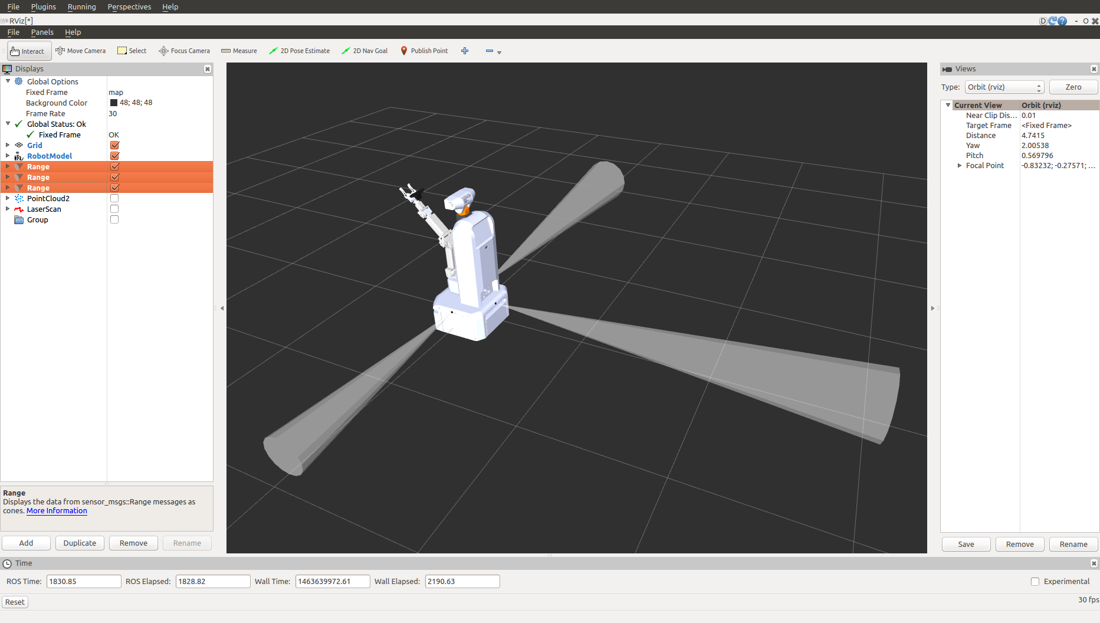Click the Background Color swatch
The height and width of the screenshot is (623, 1100).
click(114, 103)
